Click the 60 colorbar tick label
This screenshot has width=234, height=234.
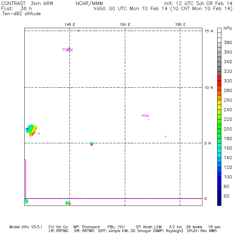226,196
